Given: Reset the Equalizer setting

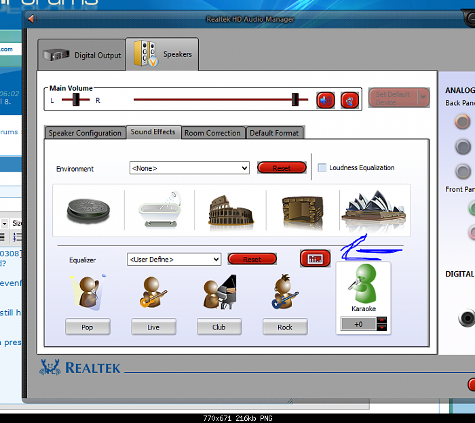Looking at the screenshot, I should (252, 259).
